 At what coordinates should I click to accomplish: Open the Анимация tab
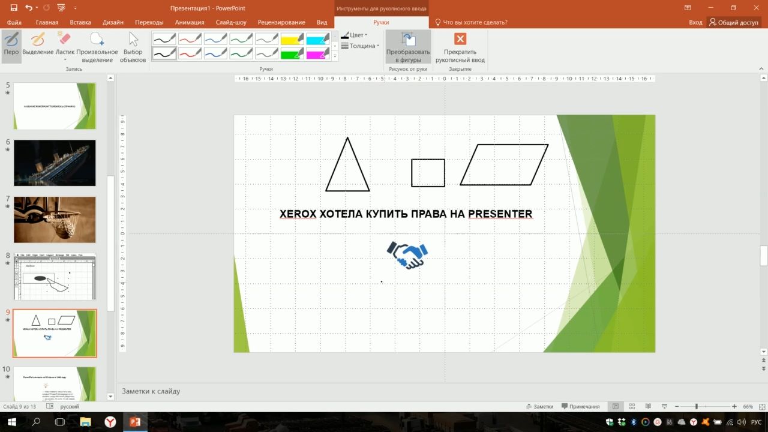point(190,22)
